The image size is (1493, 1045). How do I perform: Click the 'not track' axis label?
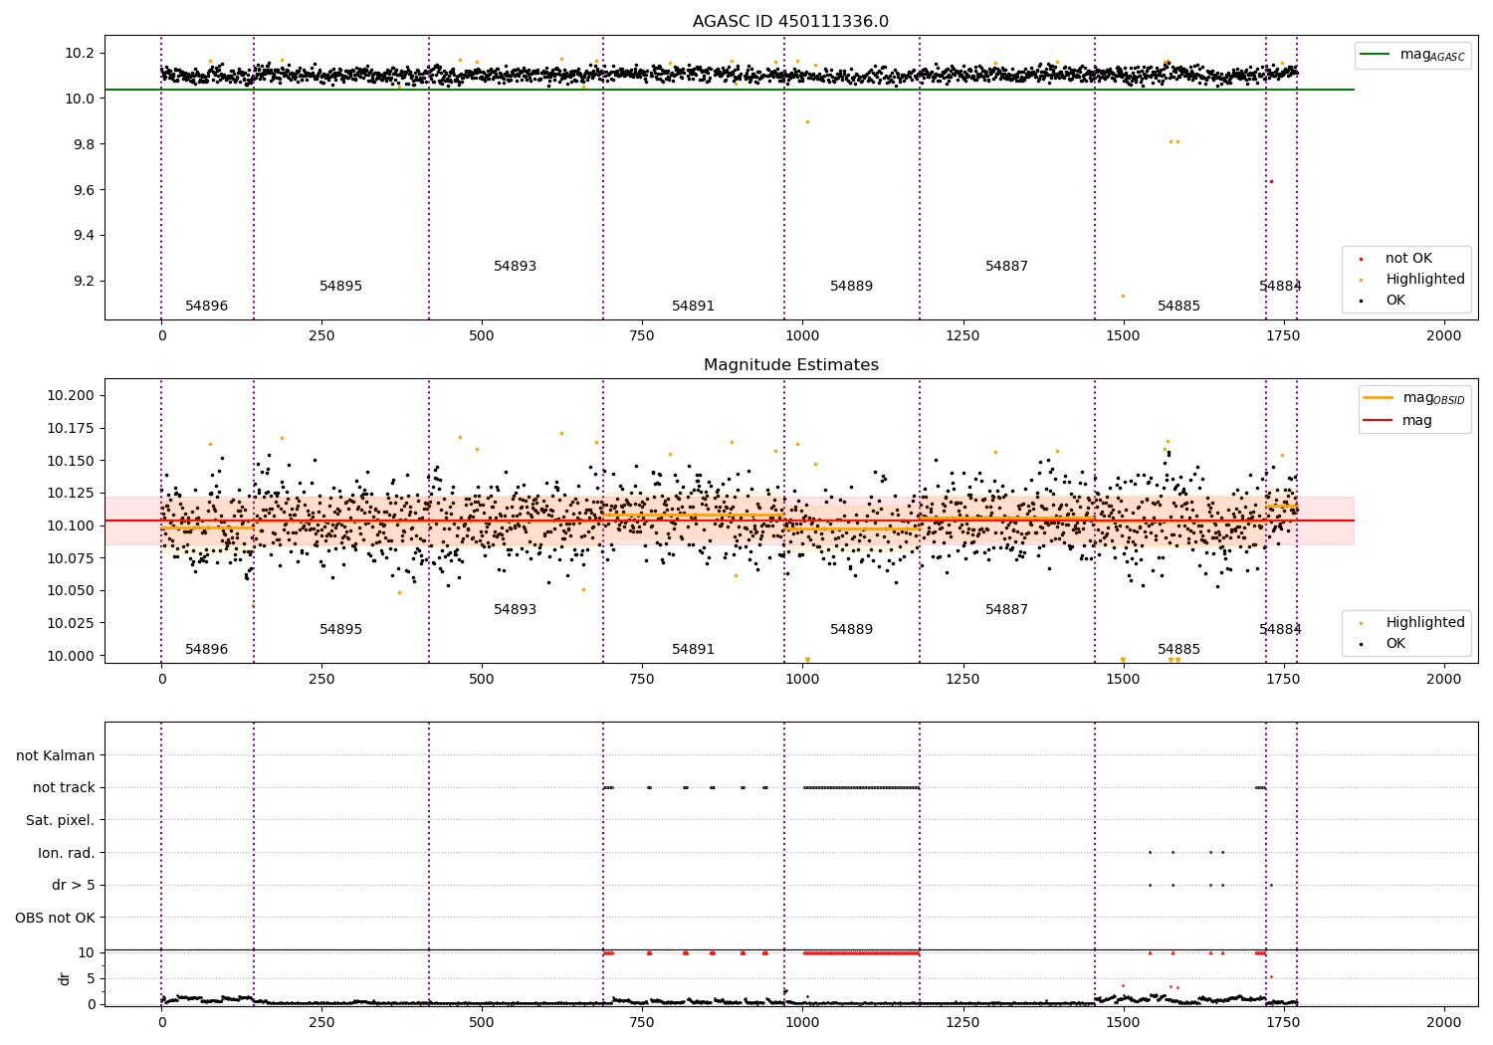click(x=64, y=788)
